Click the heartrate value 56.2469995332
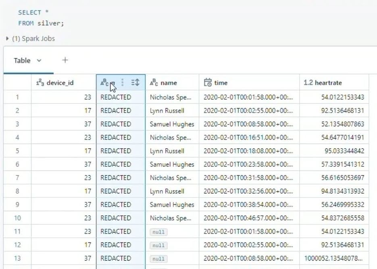The image size is (377, 269). click(x=343, y=205)
